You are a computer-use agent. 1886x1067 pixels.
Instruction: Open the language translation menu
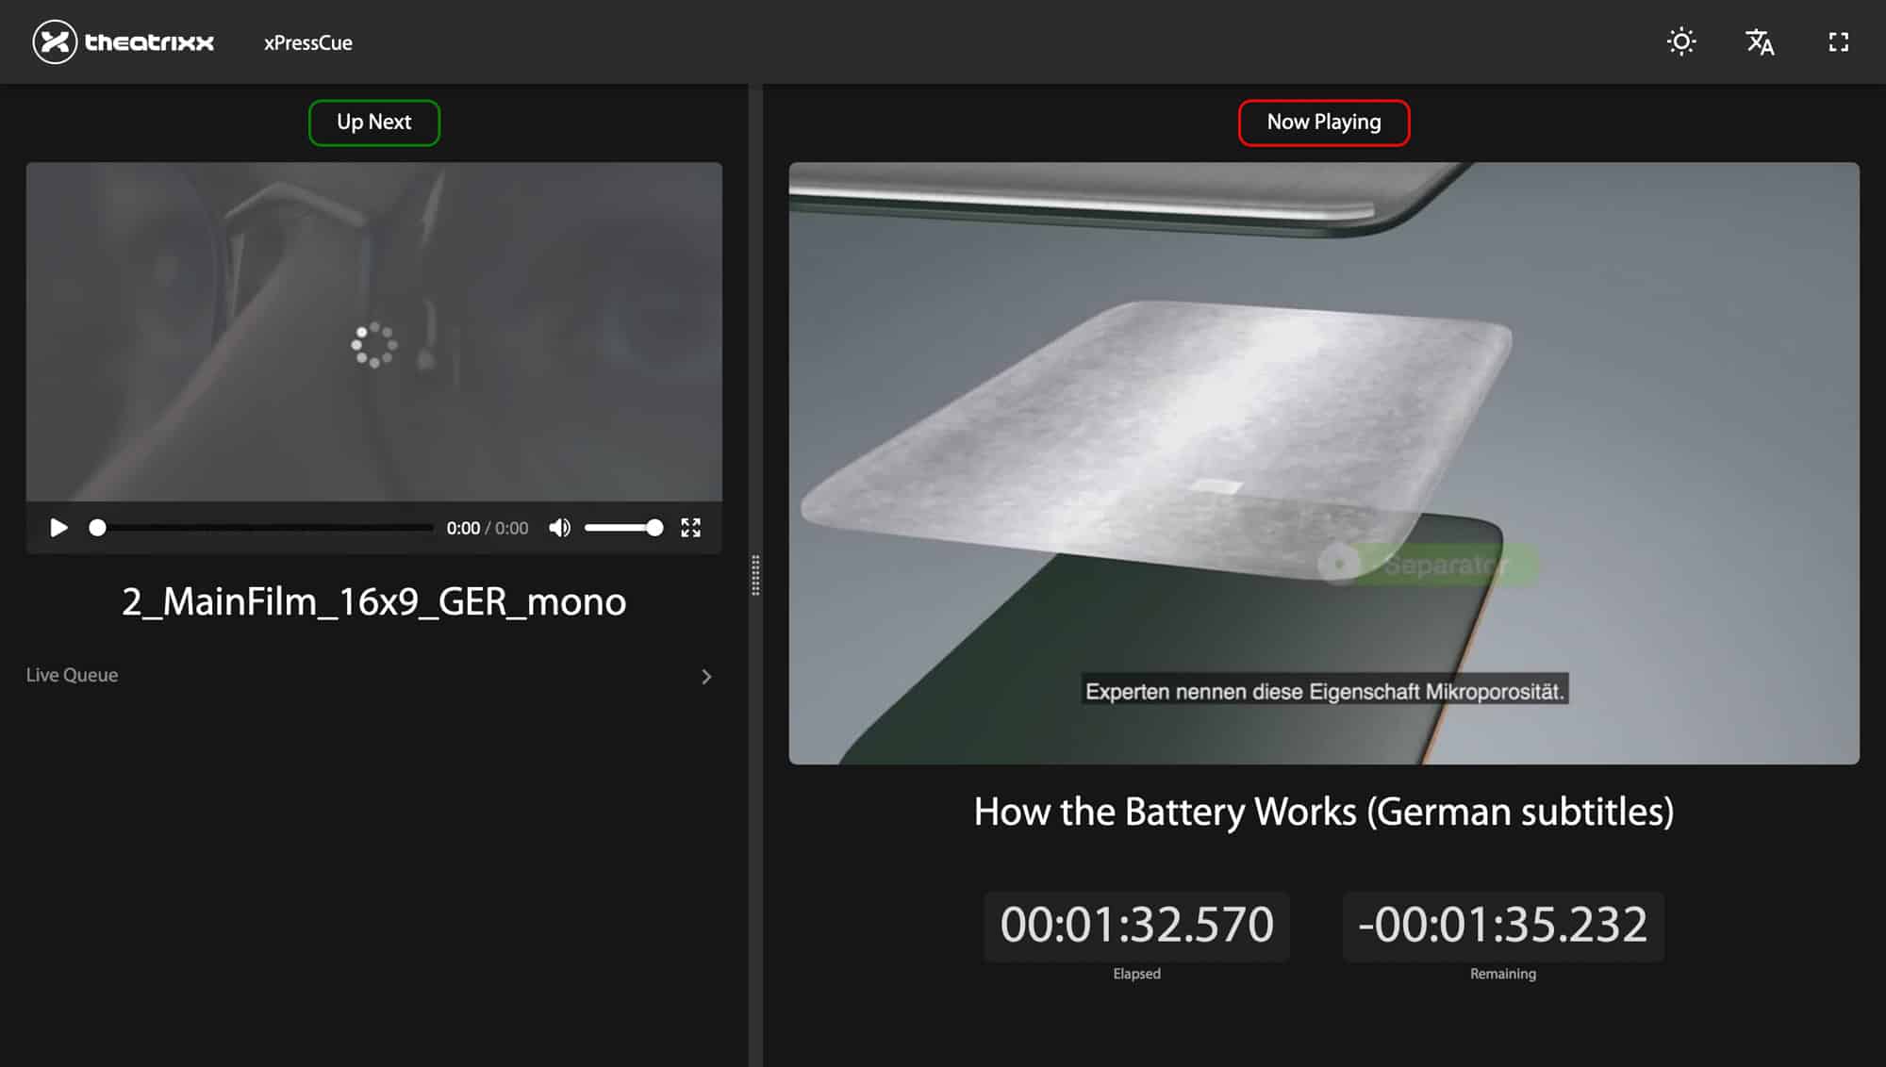tap(1760, 42)
